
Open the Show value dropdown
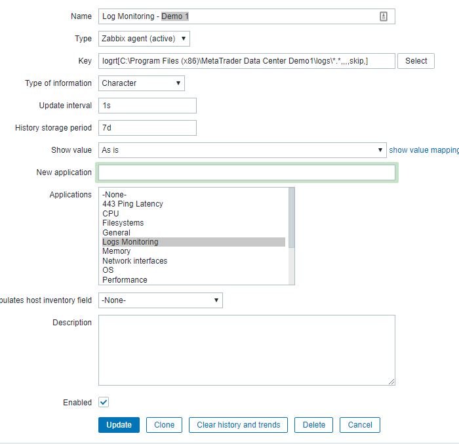[x=242, y=150]
